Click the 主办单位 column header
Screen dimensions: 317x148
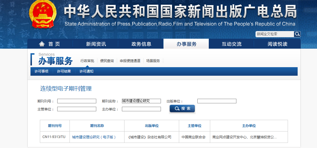249,126
